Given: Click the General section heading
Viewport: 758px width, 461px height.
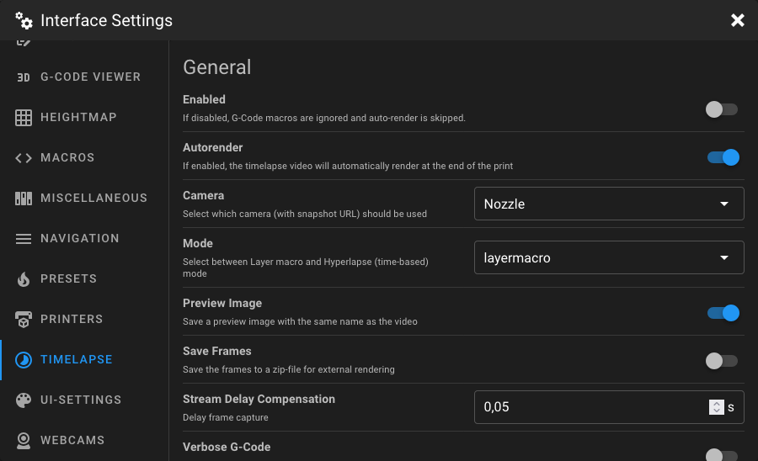Looking at the screenshot, I should (217, 67).
